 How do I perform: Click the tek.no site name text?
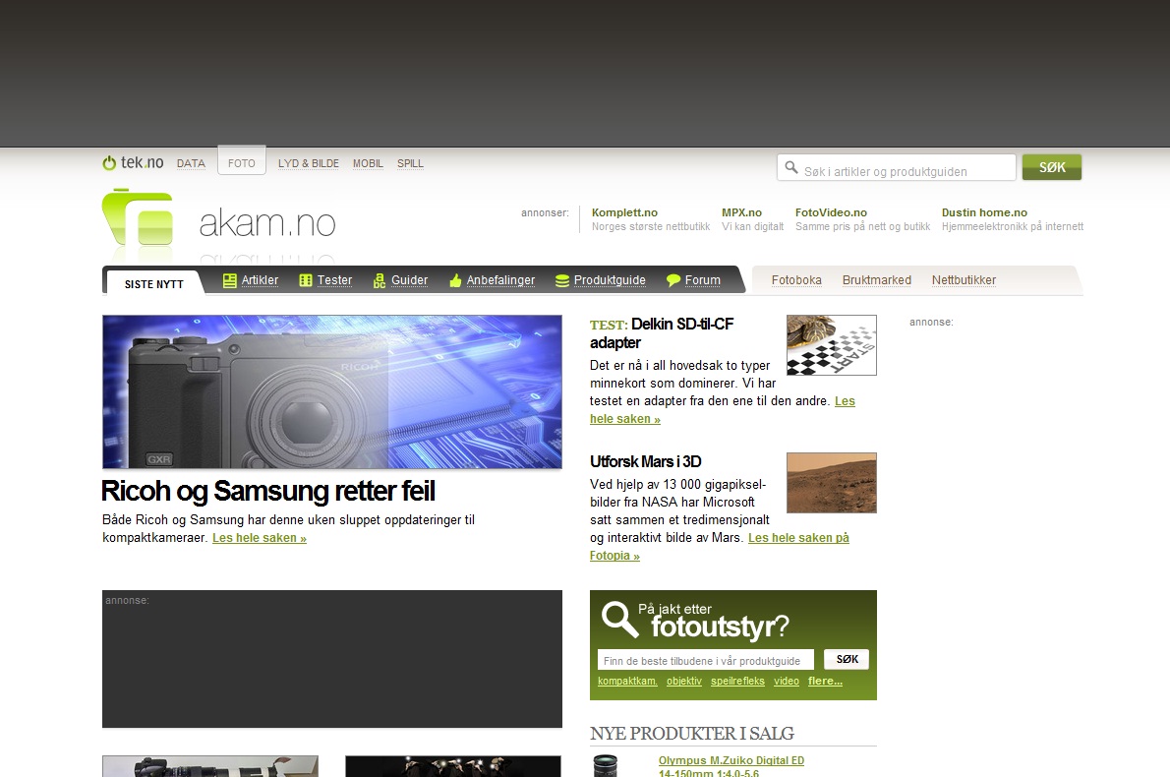click(143, 162)
